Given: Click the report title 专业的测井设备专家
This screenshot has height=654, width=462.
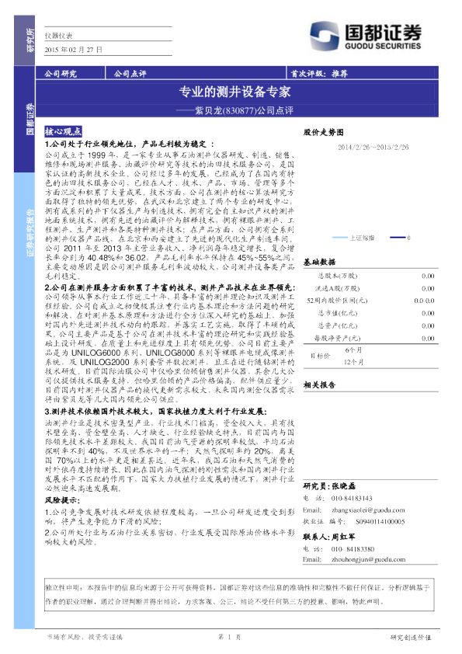Looking at the screenshot, I should tap(234, 92).
